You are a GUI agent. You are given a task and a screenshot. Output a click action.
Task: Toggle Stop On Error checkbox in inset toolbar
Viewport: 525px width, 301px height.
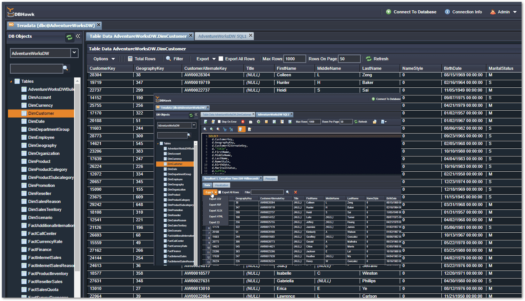219,122
